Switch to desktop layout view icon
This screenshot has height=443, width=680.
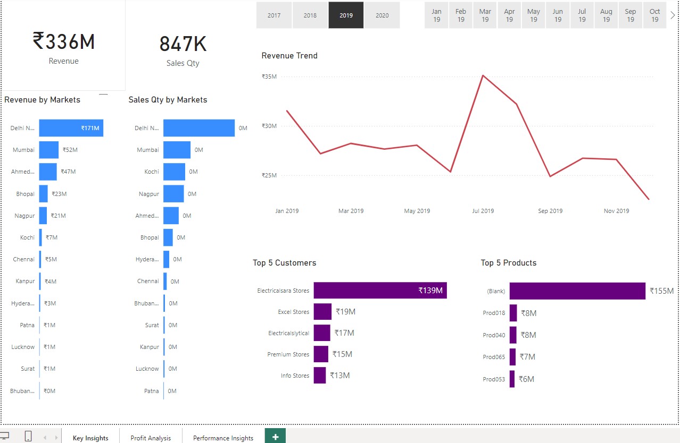tap(4, 436)
